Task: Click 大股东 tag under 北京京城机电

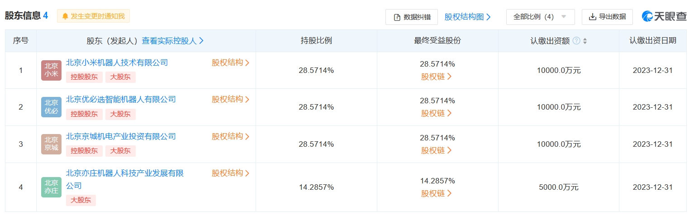Action: (x=120, y=151)
